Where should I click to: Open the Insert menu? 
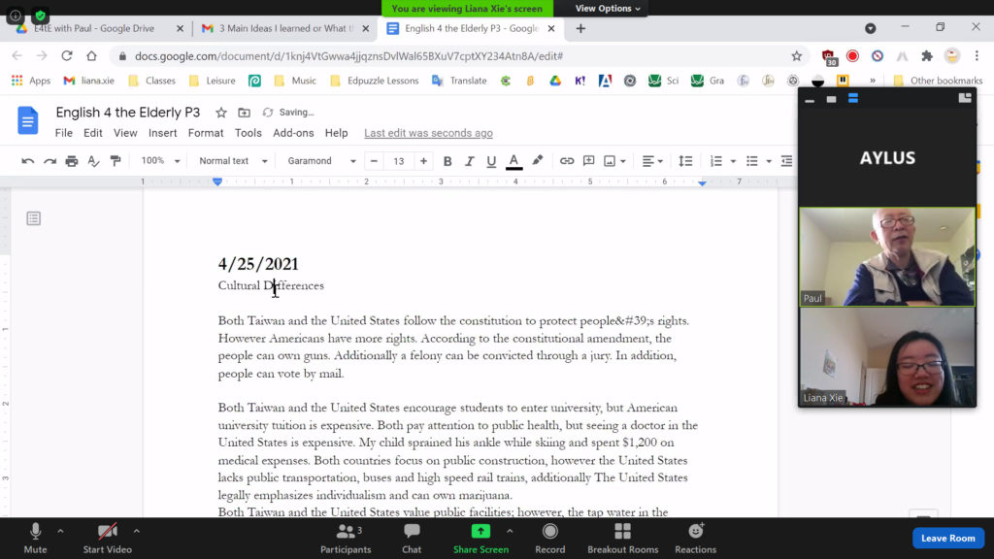(162, 133)
